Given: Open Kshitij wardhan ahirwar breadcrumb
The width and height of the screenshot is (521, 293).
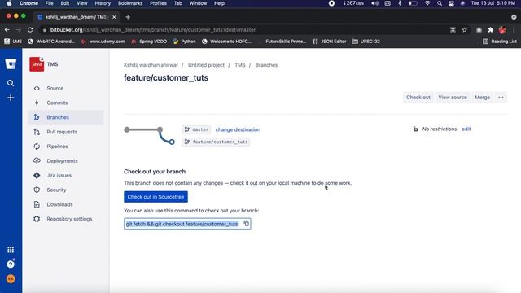Looking at the screenshot, I should (151, 65).
